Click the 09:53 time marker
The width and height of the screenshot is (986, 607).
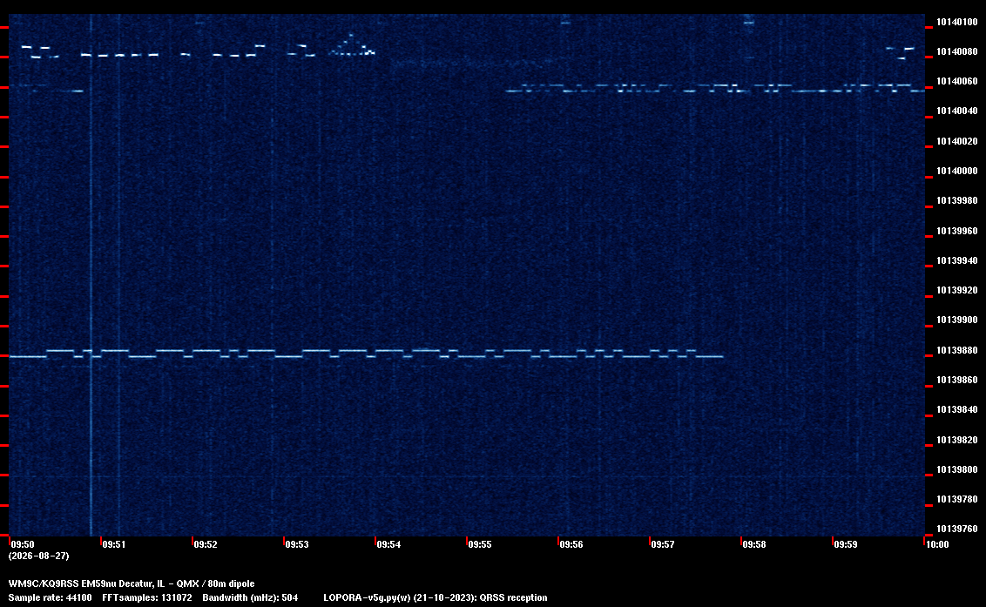pyautogui.click(x=297, y=544)
